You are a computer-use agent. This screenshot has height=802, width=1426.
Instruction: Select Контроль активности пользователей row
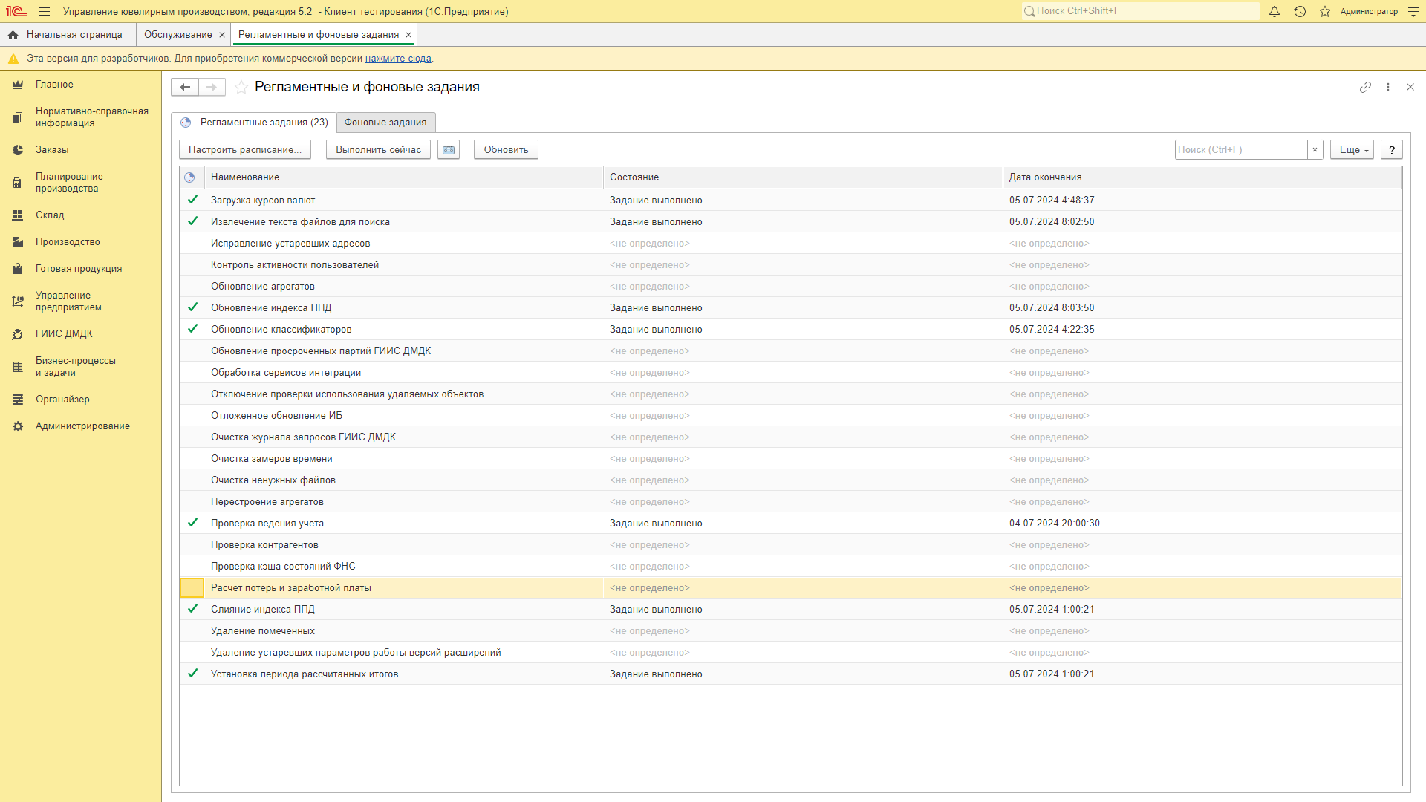point(791,265)
